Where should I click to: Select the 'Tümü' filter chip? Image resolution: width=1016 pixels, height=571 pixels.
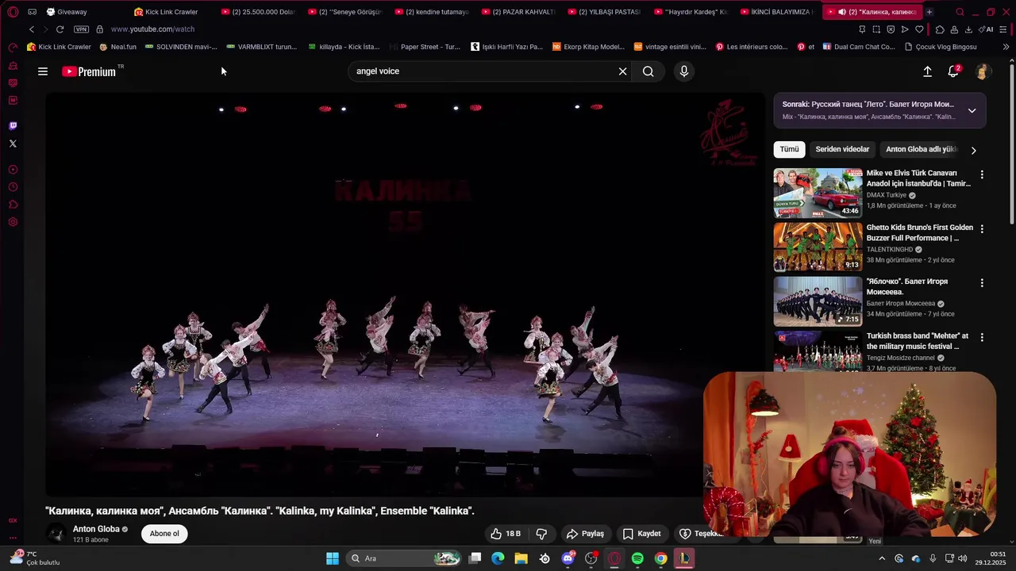pos(789,149)
